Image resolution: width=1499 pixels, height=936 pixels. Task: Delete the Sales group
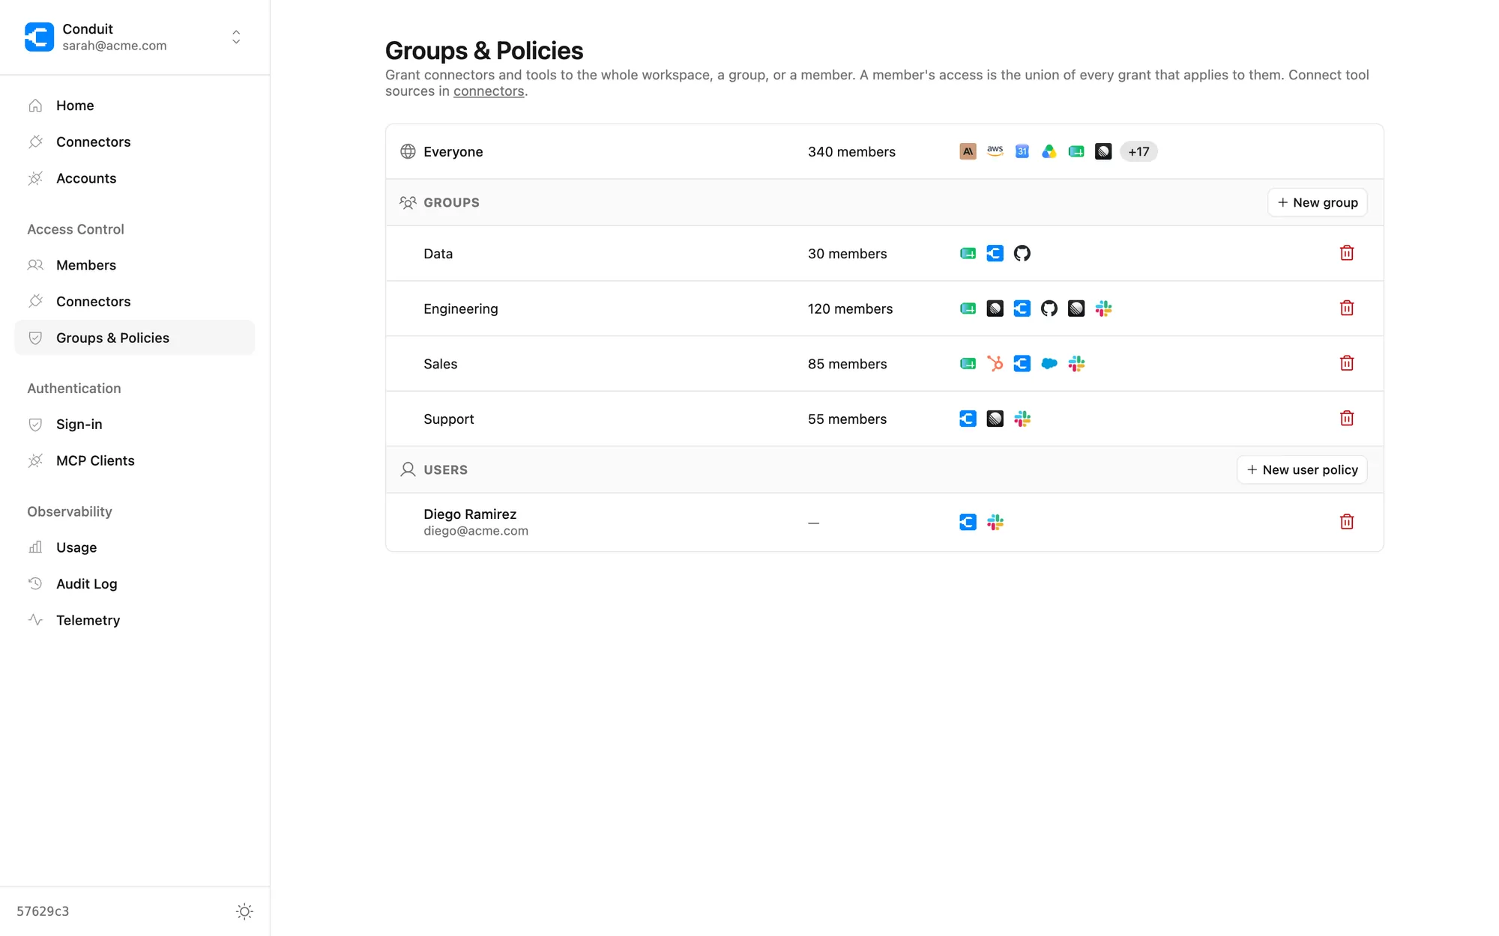1347,363
